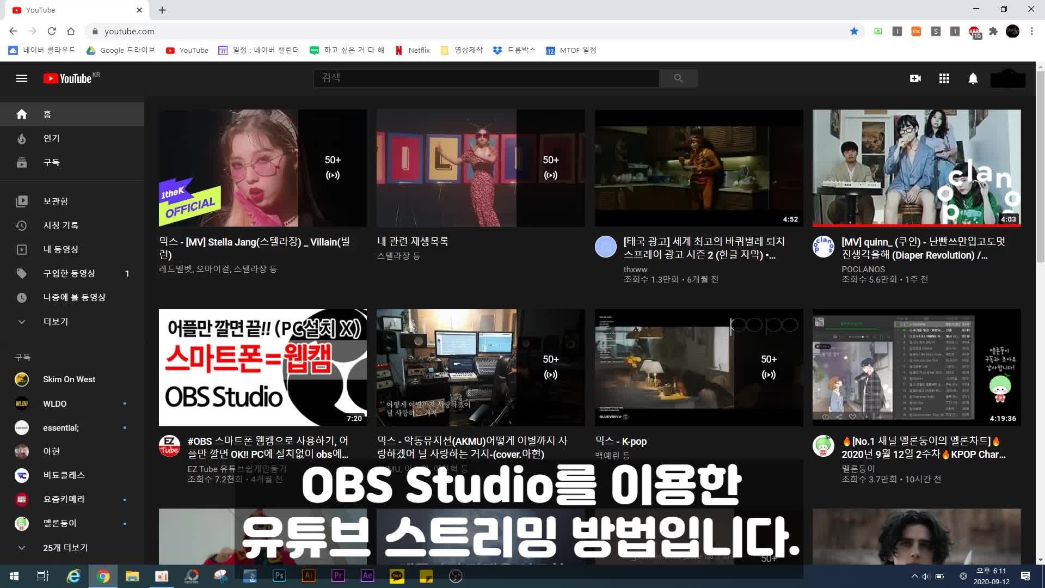
Task: Expand 25개 더보기 subscriptions list
Action: pyautogui.click(x=65, y=547)
